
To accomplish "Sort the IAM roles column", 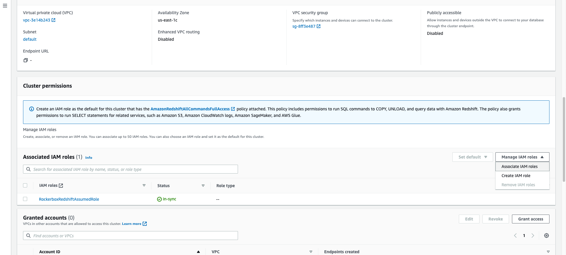I will tap(144, 185).
